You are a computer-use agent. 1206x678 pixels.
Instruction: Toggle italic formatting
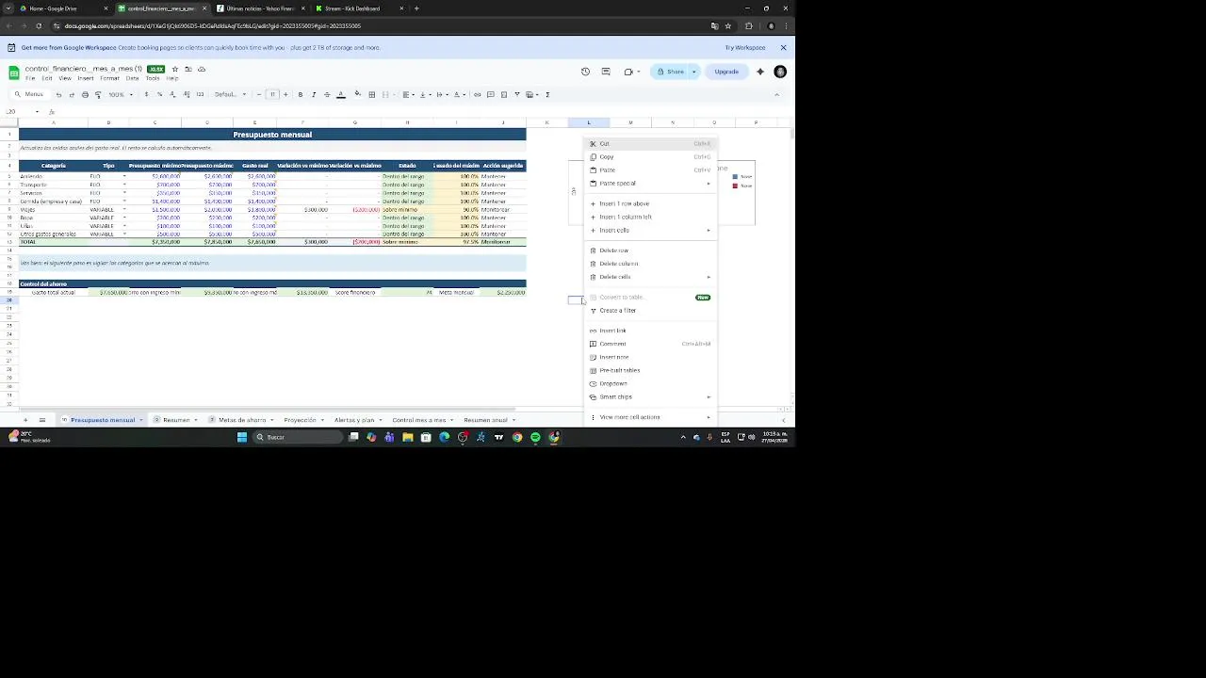click(x=314, y=94)
